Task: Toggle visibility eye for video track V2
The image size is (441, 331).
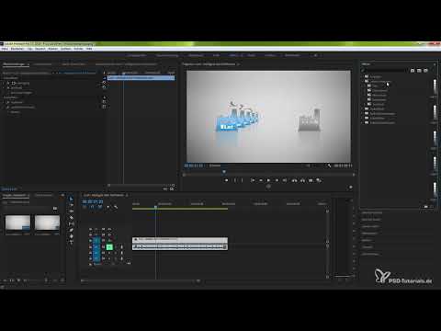Action: coord(109,235)
